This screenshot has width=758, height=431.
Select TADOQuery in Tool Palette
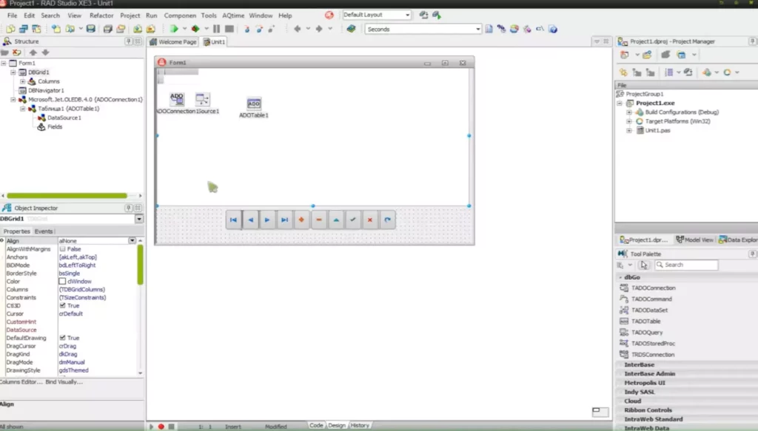[x=647, y=333]
